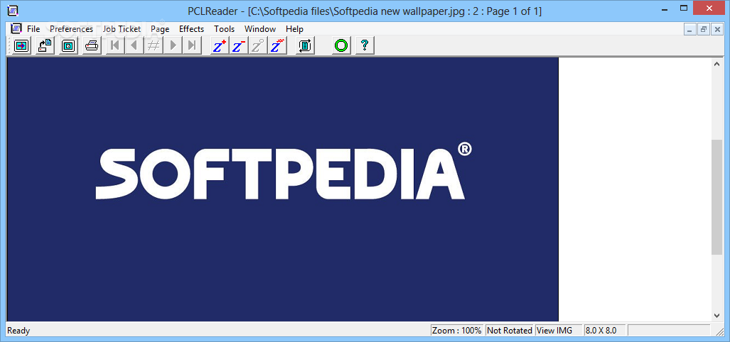The height and width of the screenshot is (342, 730).
Task: Click the Zoom : 100% status field
Action: coord(457,331)
